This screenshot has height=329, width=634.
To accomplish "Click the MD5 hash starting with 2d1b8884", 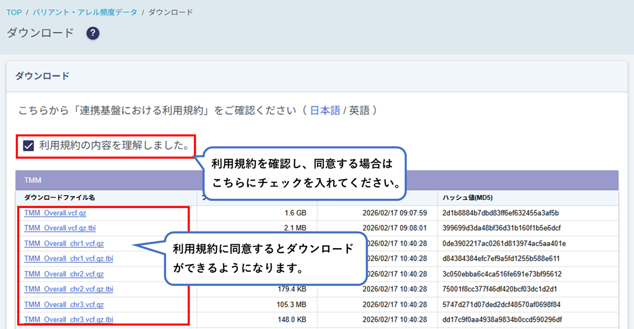I will tap(500, 213).
